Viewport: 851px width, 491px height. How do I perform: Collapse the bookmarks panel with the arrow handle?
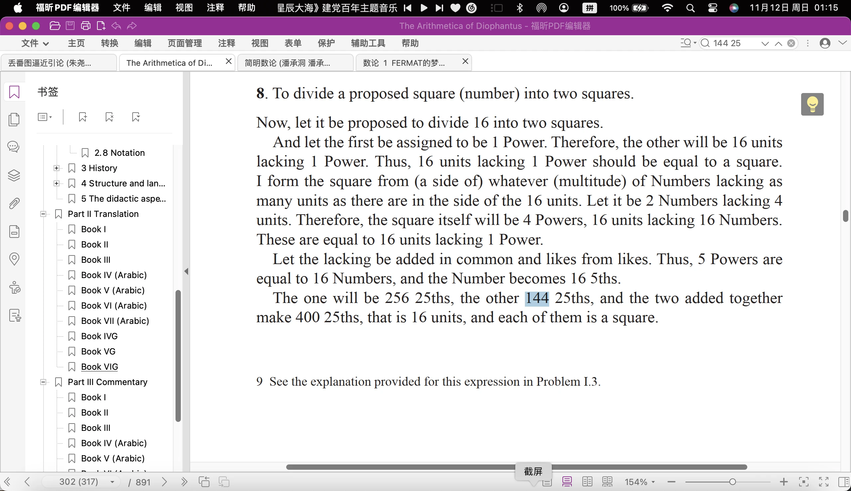186,271
